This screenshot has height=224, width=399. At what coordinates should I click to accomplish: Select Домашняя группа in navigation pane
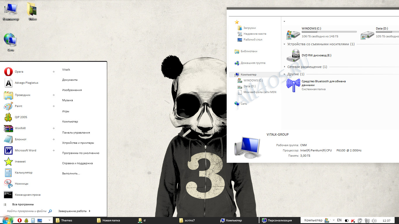[x=250, y=63]
